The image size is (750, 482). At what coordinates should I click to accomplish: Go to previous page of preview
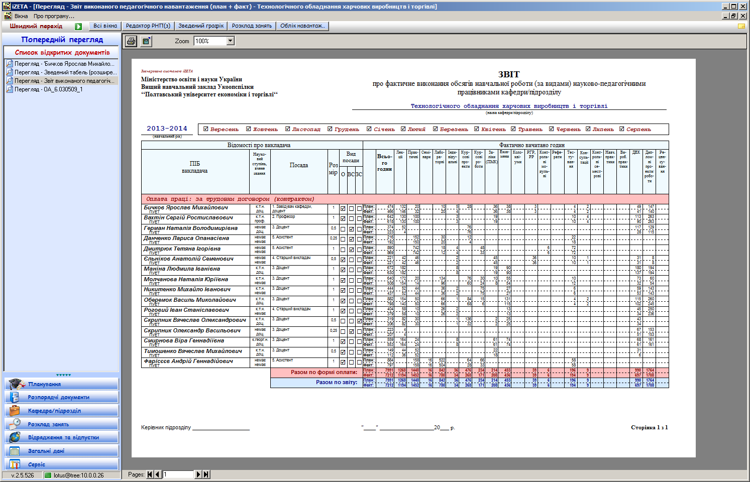click(157, 474)
